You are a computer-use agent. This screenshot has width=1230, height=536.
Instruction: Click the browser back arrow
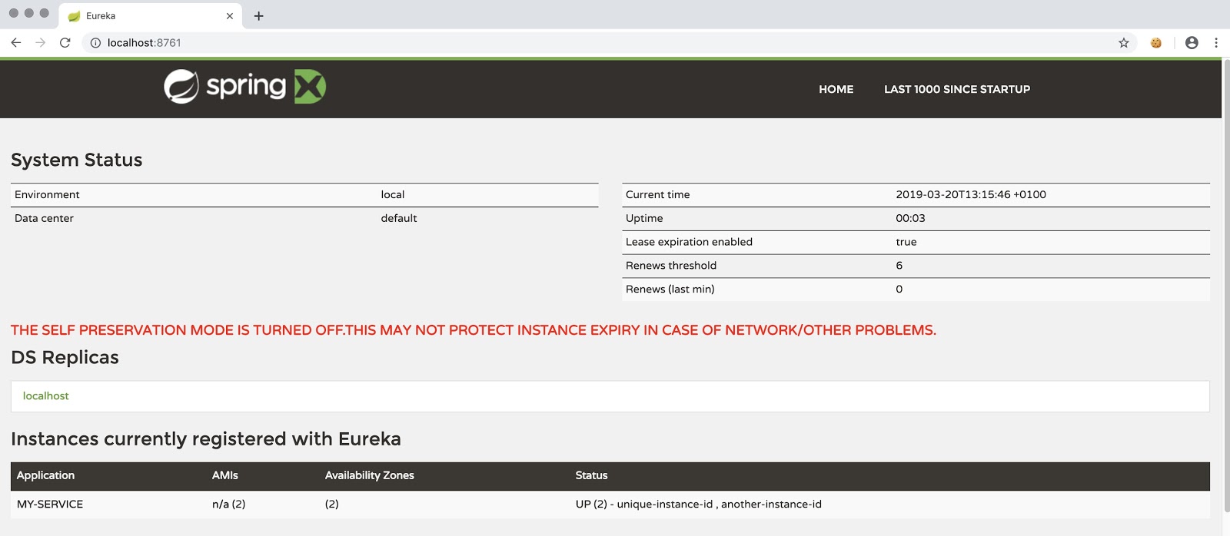tap(16, 43)
